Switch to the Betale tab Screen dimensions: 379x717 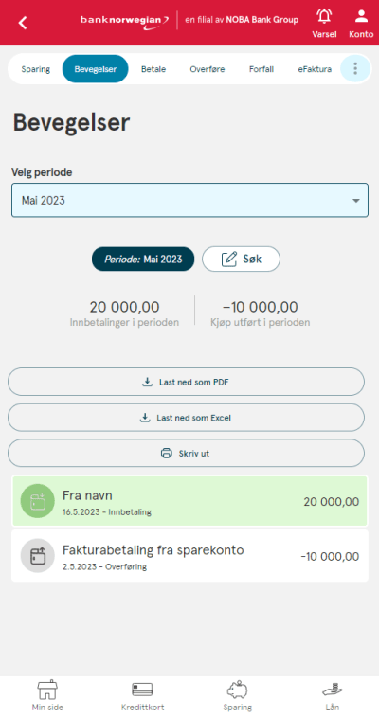(153, 69)
